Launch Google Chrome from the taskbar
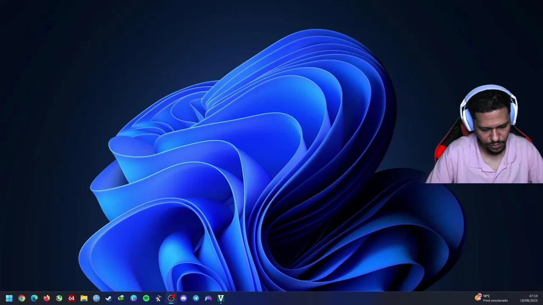Screen dimensions: 543x305 click(22, 298)
